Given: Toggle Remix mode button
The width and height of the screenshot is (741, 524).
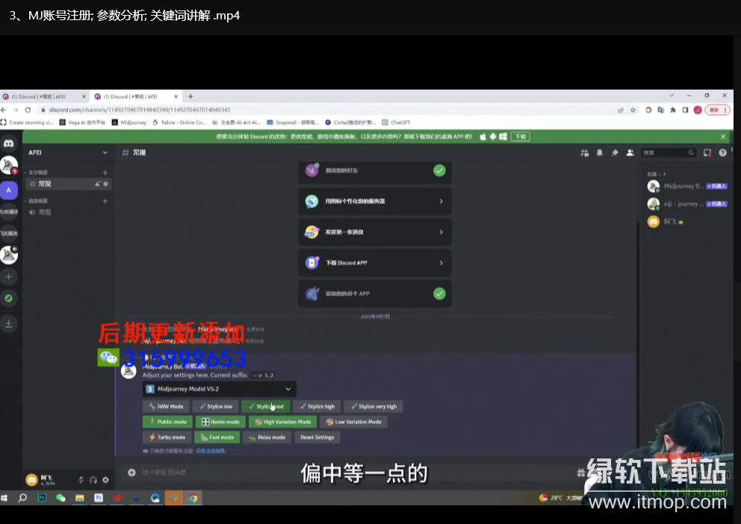Looking at the screenshot, I should pos(220,422).
